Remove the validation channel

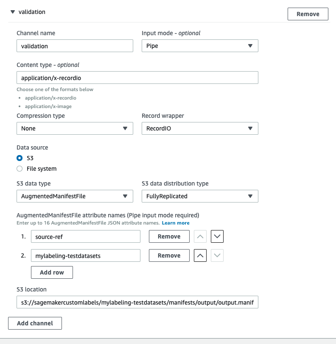click(x=308, y=14)
